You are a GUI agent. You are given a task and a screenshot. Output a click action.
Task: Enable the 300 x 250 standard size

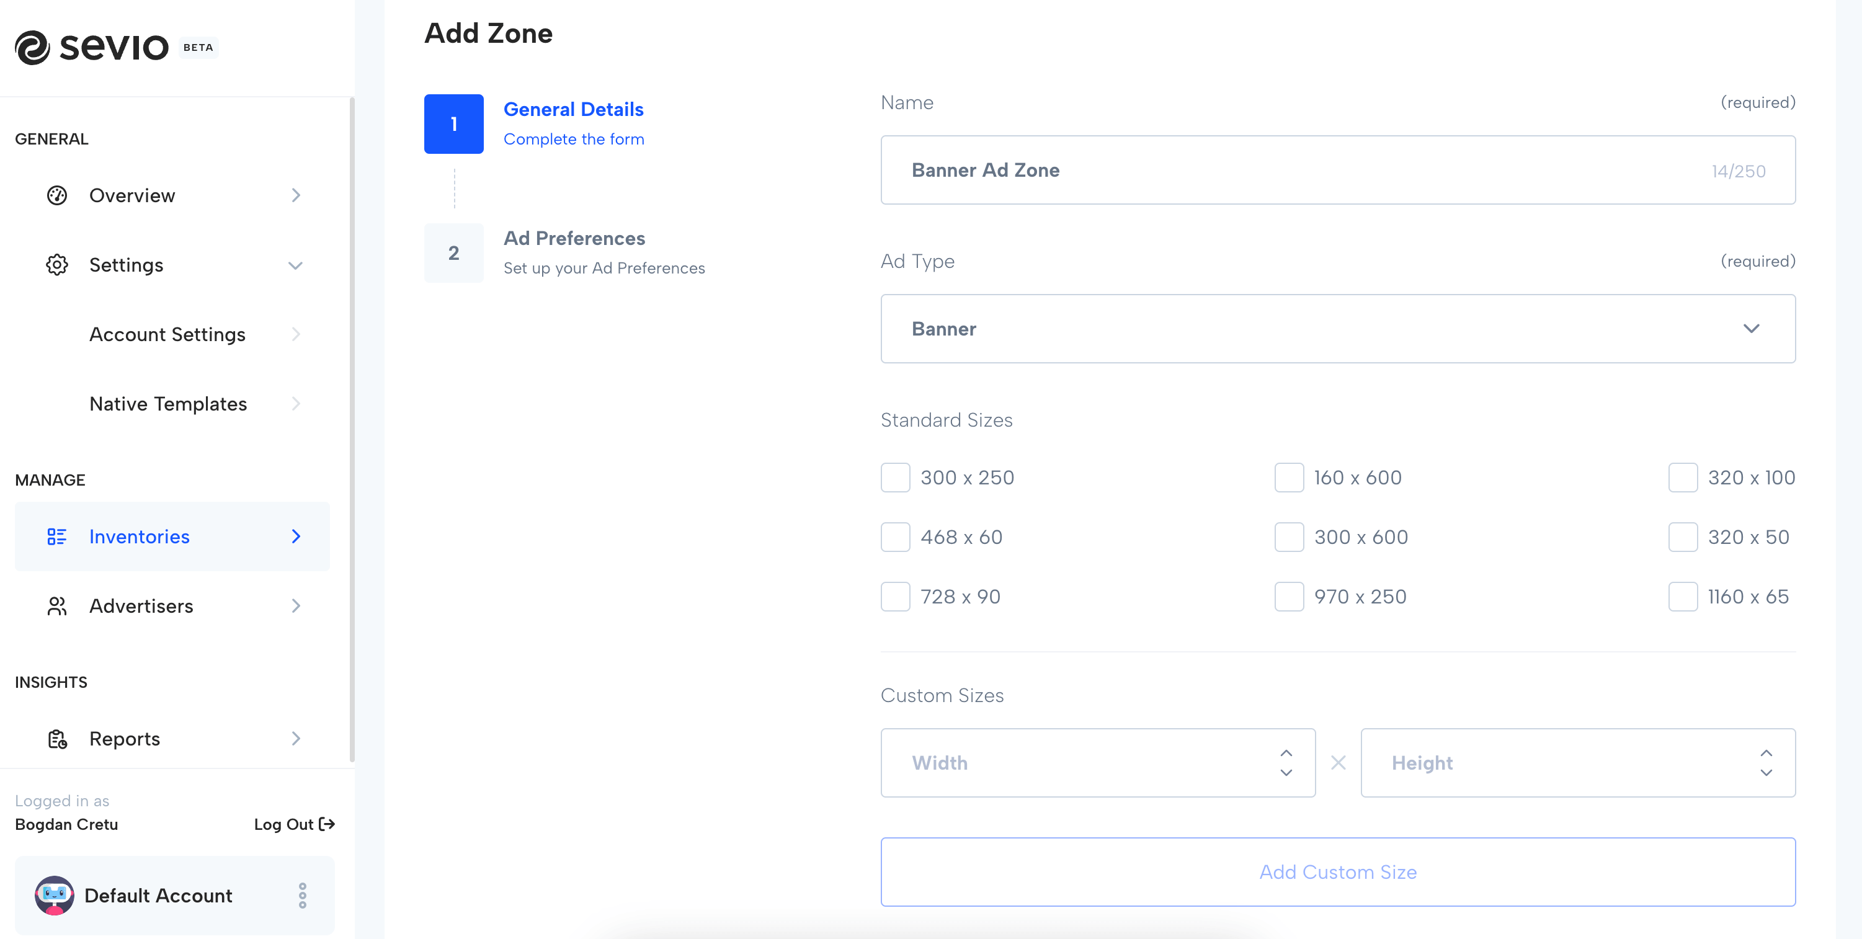(895, 477)
